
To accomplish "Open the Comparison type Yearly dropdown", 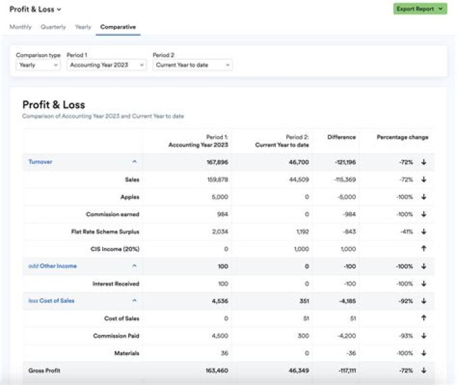I will 38,65.
